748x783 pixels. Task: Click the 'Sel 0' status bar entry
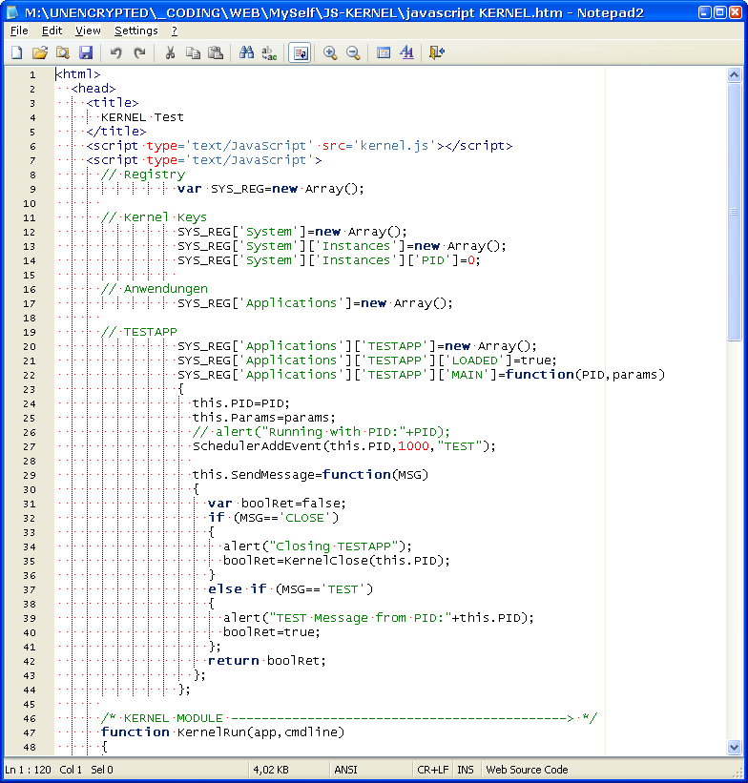click(x=102, y=770)
